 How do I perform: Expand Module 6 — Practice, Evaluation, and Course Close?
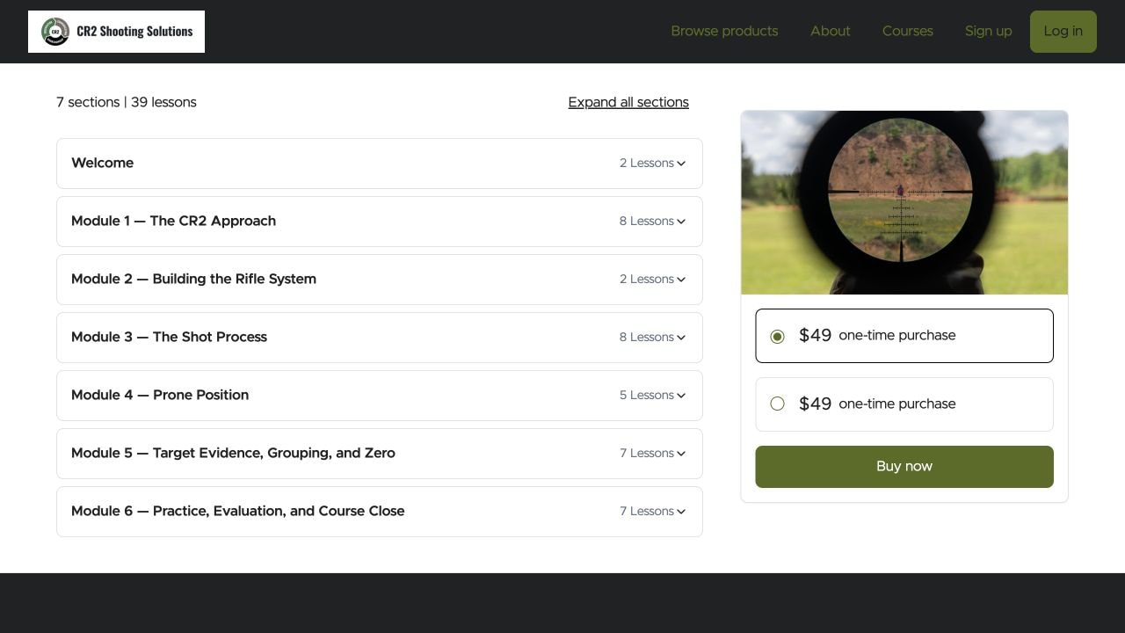click(380, 512)
